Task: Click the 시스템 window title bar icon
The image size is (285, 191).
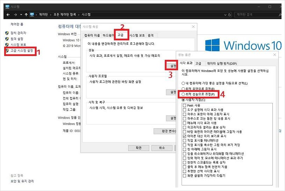Action: tap(7, 7)
